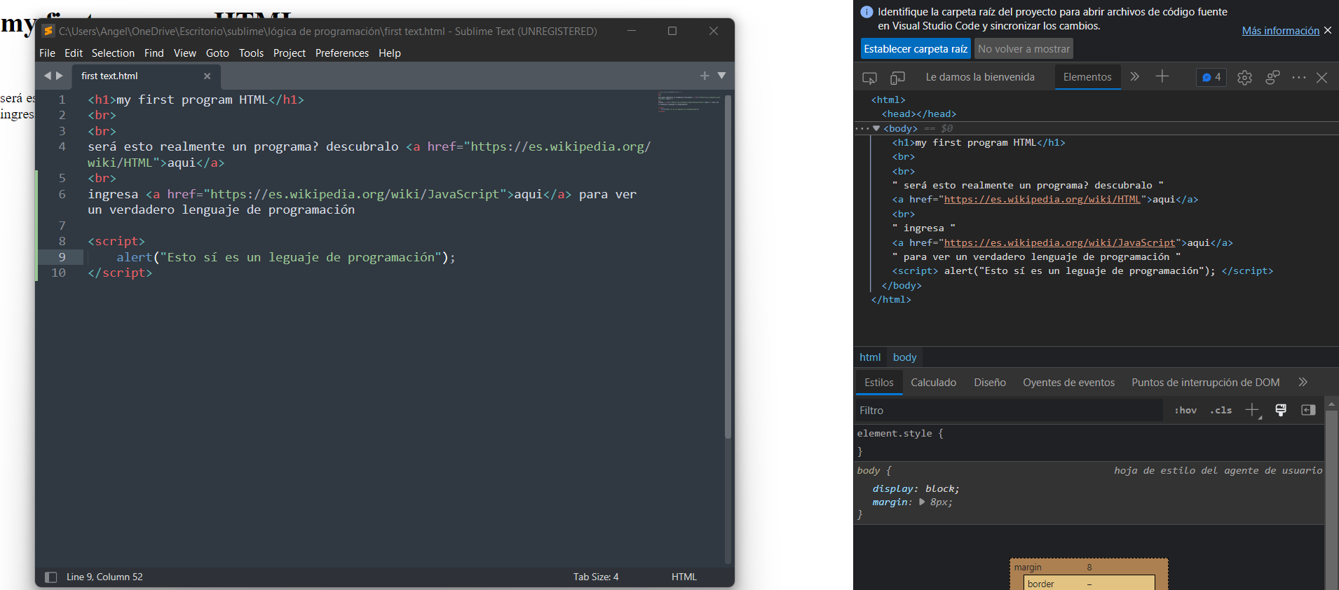The image size is (1339, 590).
Task: Select the html breadcrumb
Action: click(x=870, y=357)
